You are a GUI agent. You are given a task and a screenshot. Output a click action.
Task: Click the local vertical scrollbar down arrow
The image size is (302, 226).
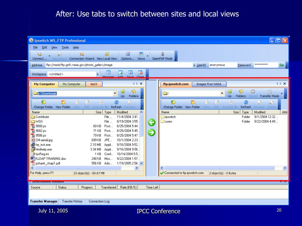click(141, 163)
